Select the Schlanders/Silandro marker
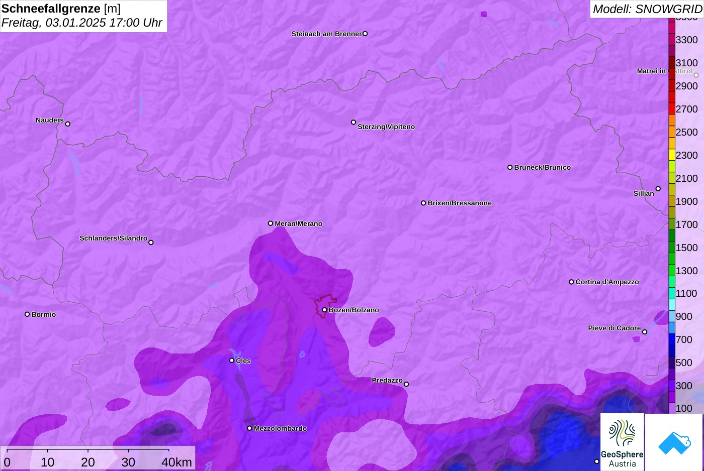 pyautogui.click(x=151, y=243)
